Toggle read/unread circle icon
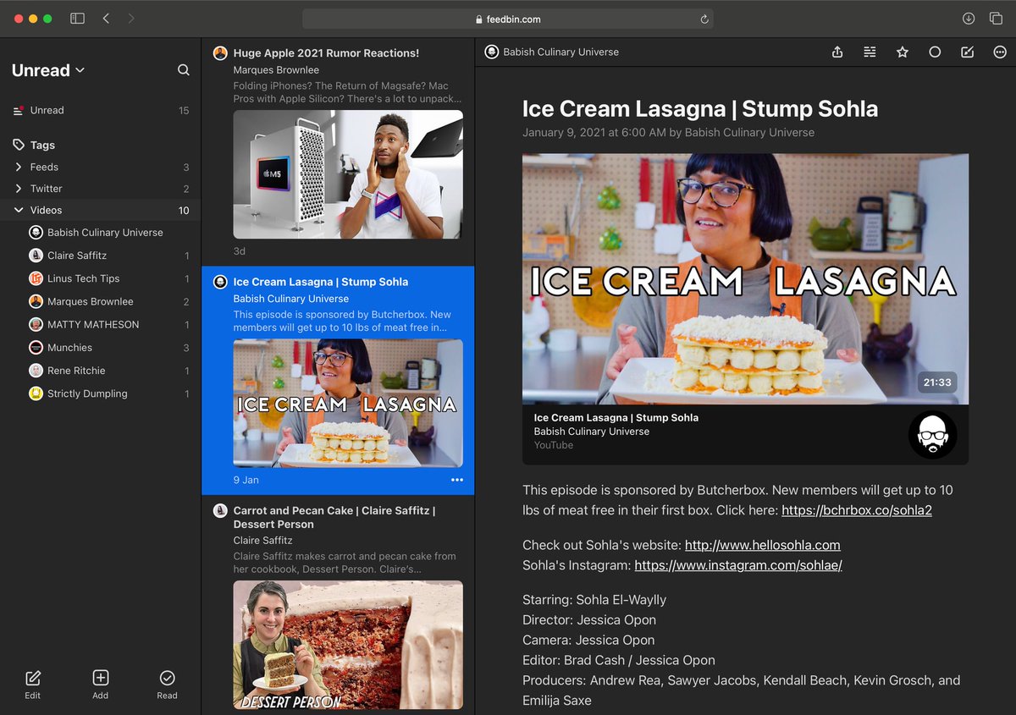Viewport: 1016px width, 715px height. click(x=935, y=52)
